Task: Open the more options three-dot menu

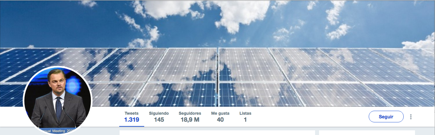Action: coord(411,117)
